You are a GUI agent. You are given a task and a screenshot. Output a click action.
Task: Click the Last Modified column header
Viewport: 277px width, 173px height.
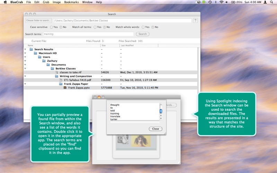[139, 45]
